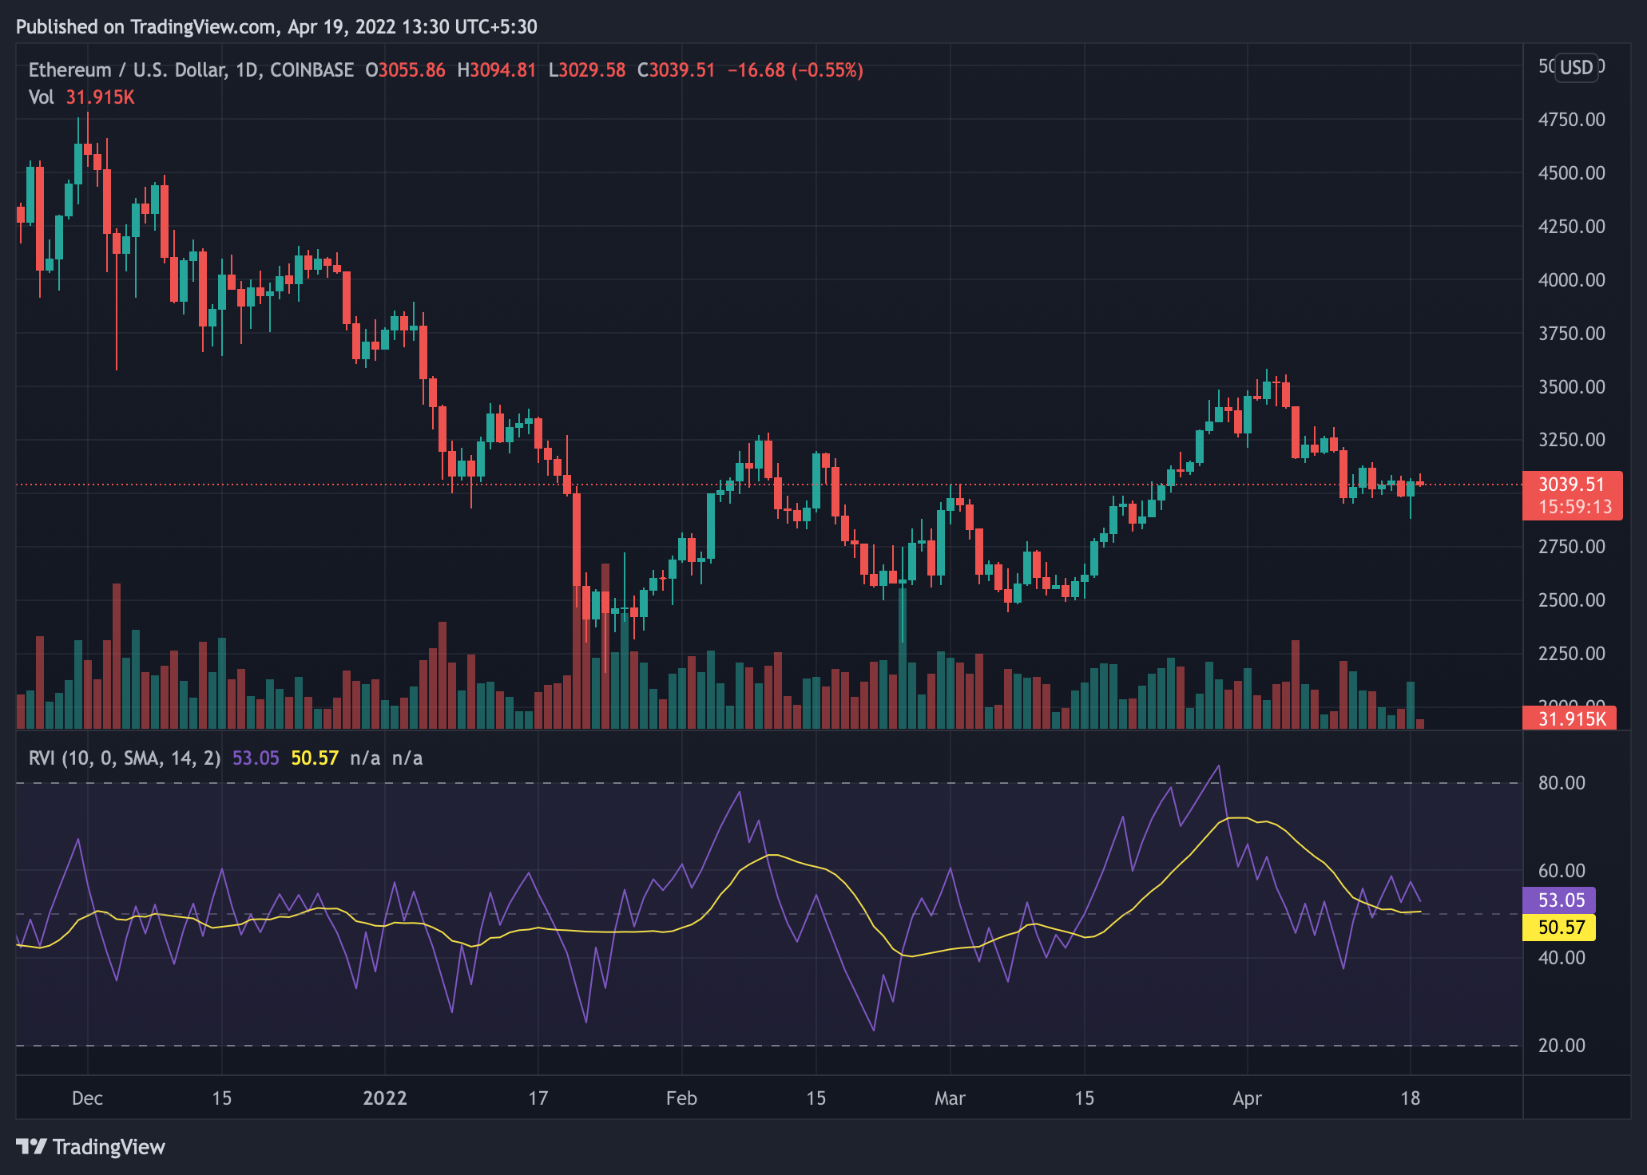Click the 3500.00 price axis label

click(x=1571, y=387)
